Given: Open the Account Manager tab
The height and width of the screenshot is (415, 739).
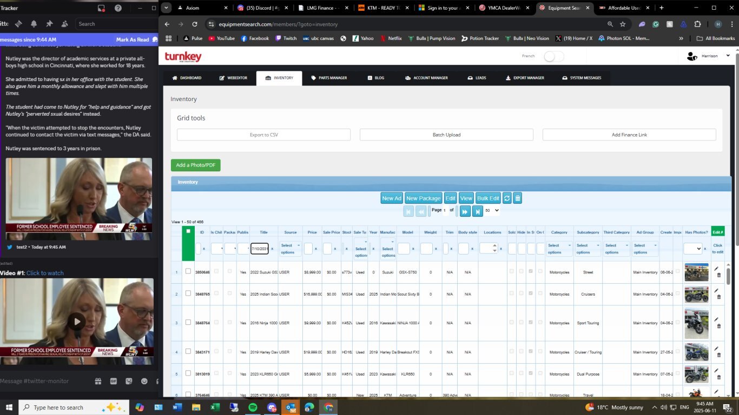Looking at the screenshot, I should (427, 78).
